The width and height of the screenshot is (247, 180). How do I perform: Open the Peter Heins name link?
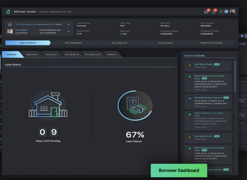click(x=21, y=30)
